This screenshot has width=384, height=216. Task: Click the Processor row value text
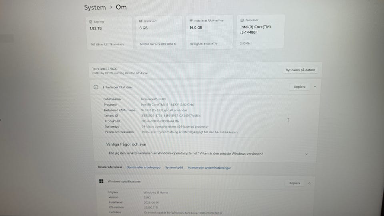(168, 104)
